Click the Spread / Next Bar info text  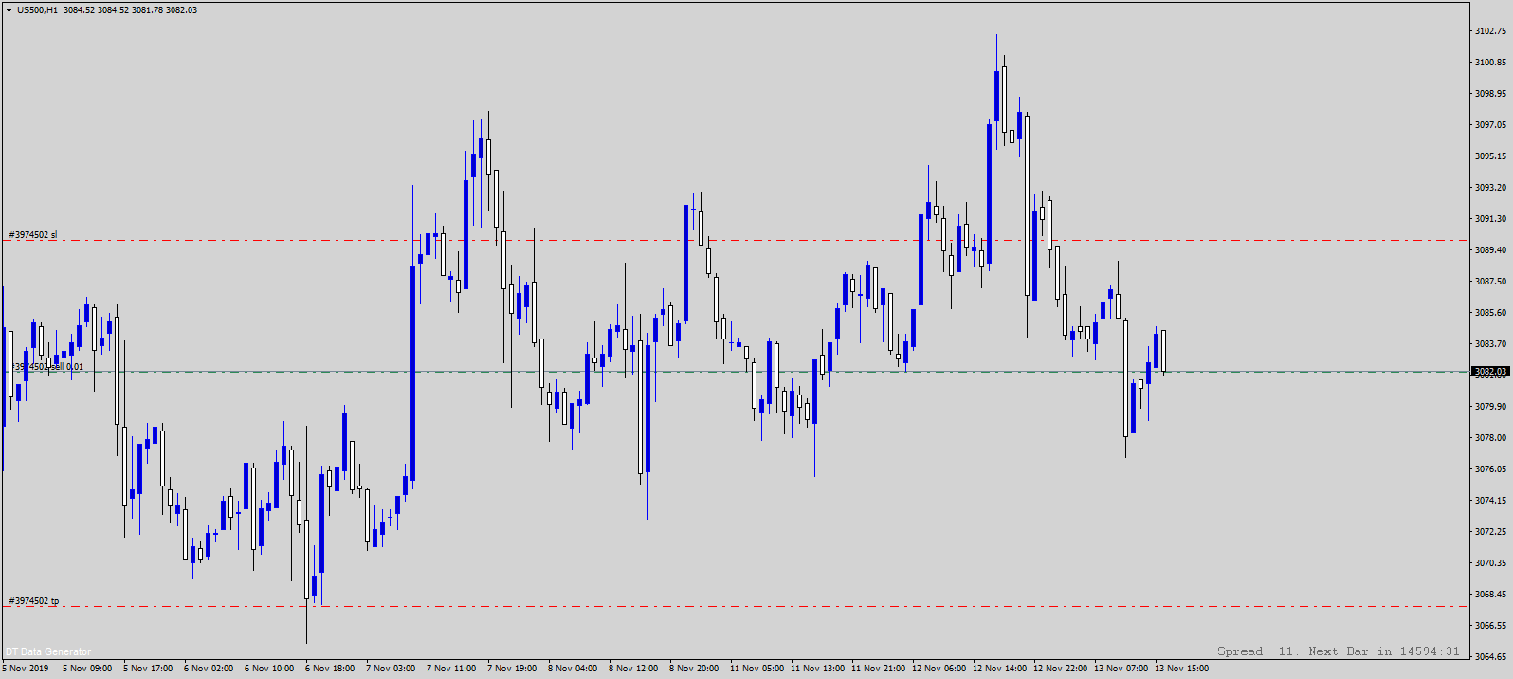(x=1338, y=651)
